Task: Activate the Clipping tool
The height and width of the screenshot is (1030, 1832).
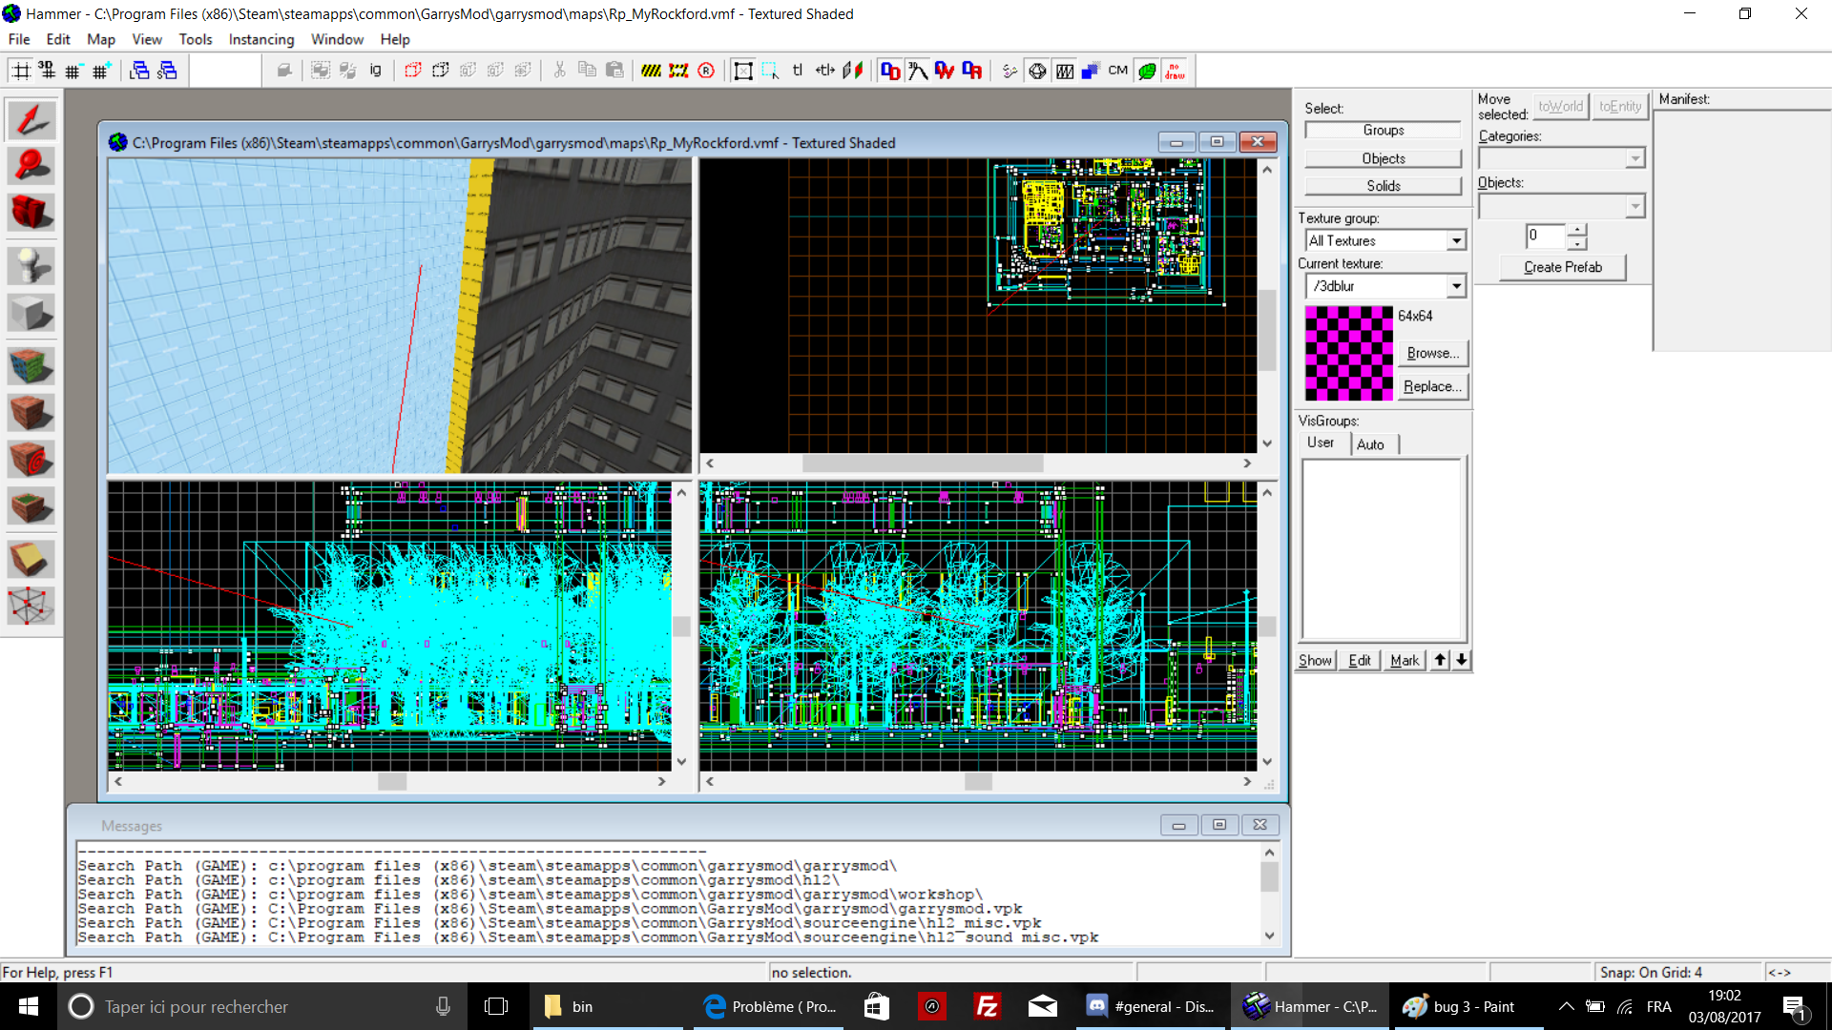Action: (31, 559)
